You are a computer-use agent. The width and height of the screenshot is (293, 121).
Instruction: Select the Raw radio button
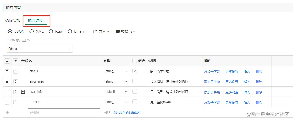pos(51,31)
